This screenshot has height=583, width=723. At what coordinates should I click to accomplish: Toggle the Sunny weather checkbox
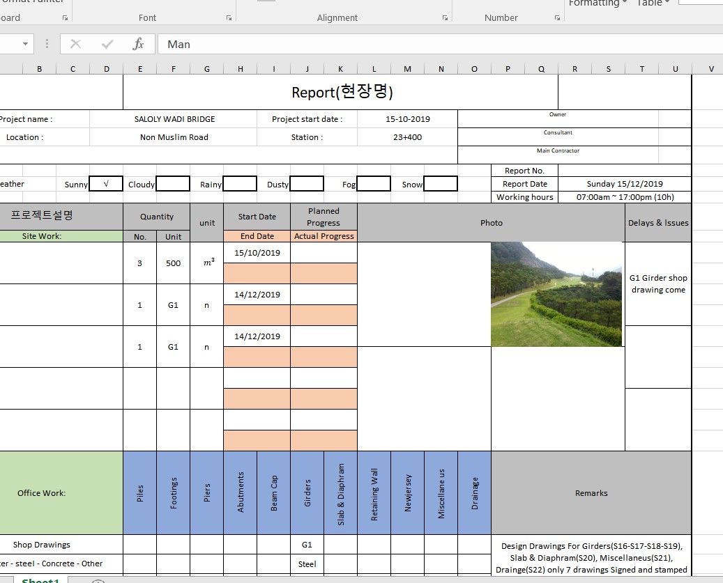point(106,184)
